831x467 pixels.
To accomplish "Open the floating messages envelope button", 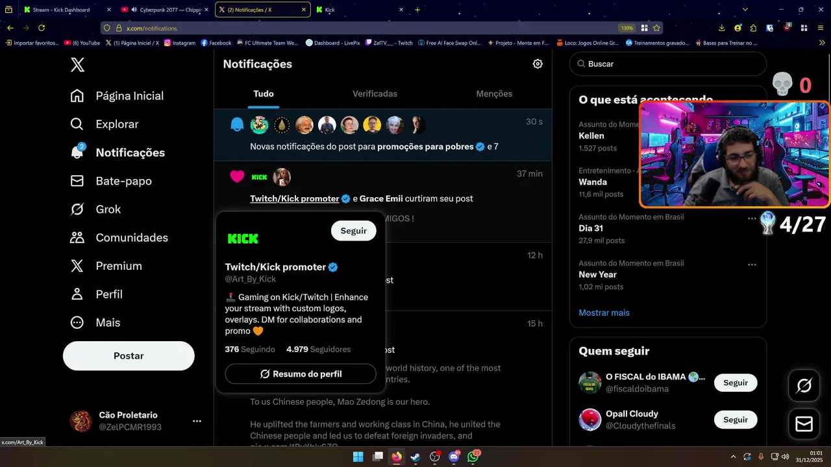I will [x=804, y=424].
